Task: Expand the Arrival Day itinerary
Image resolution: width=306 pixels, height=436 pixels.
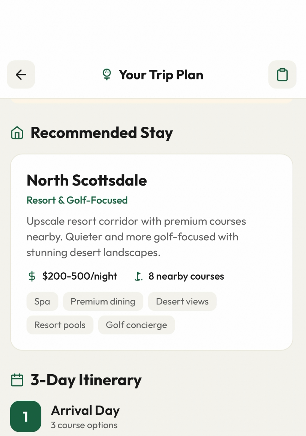Action: (85, 411)
